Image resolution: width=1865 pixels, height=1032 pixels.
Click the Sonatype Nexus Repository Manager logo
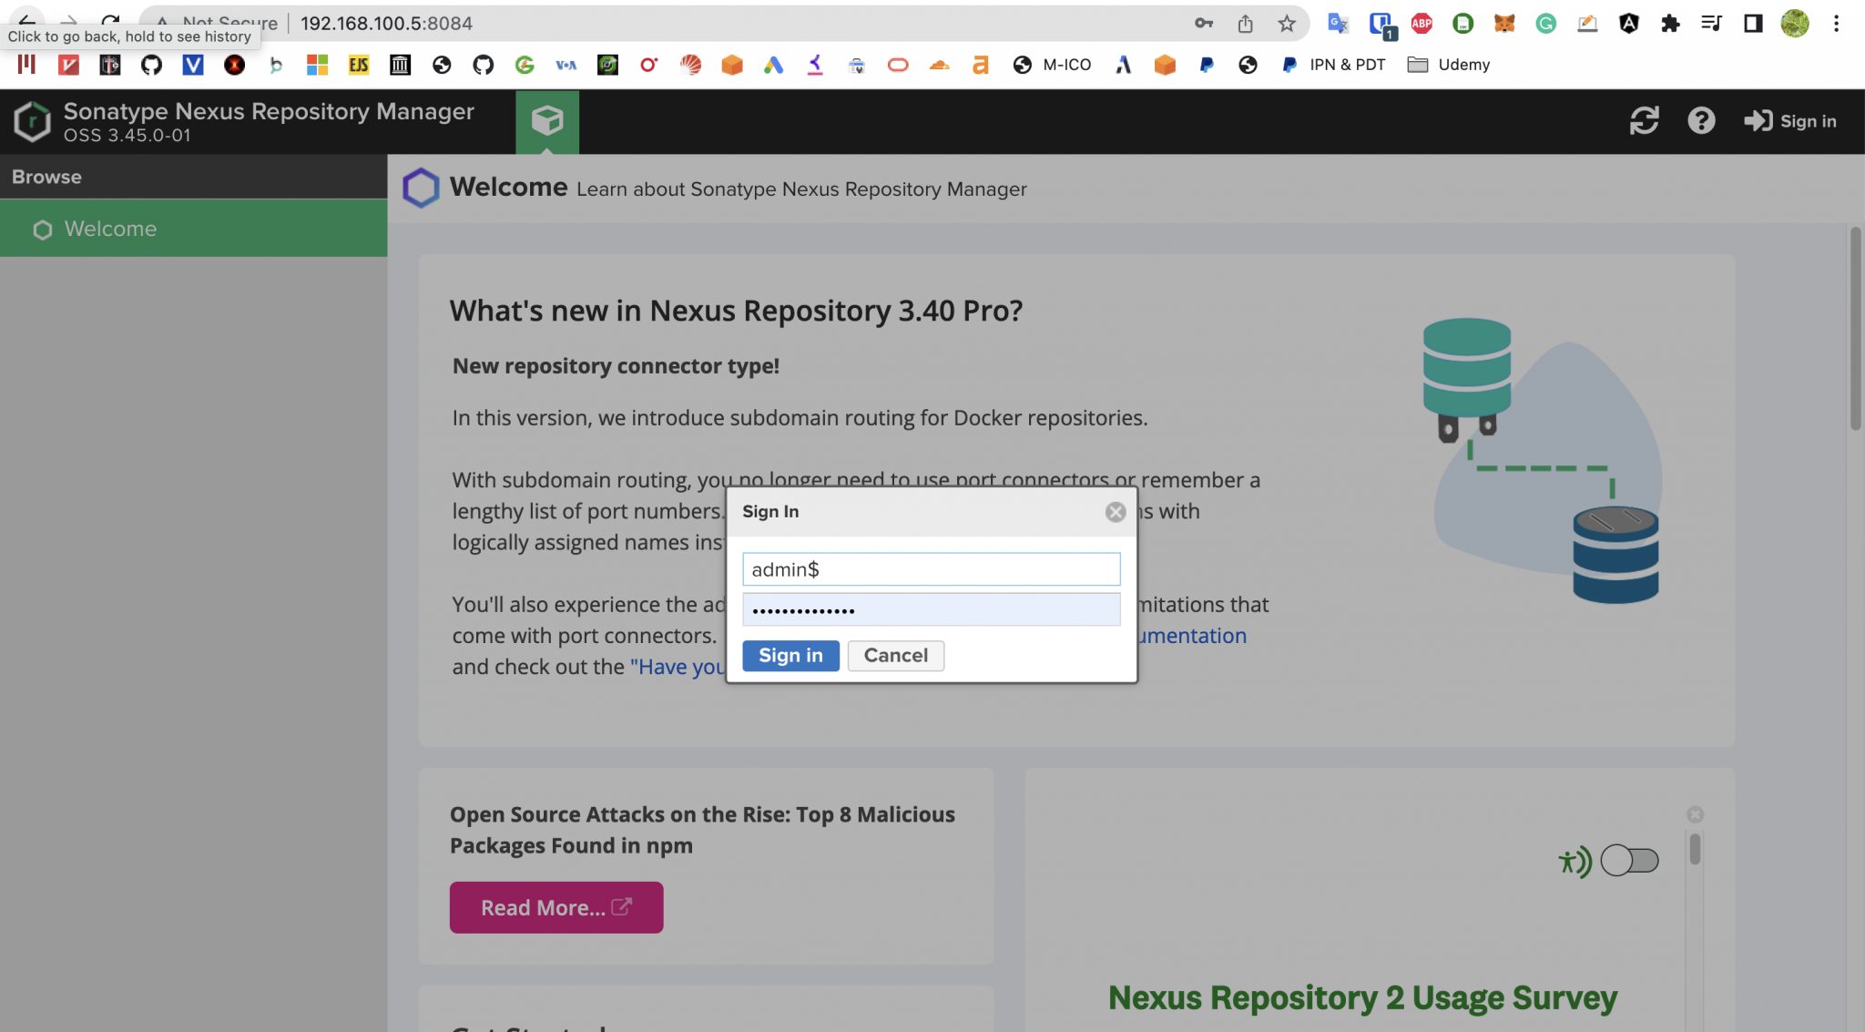pos(31,121)
